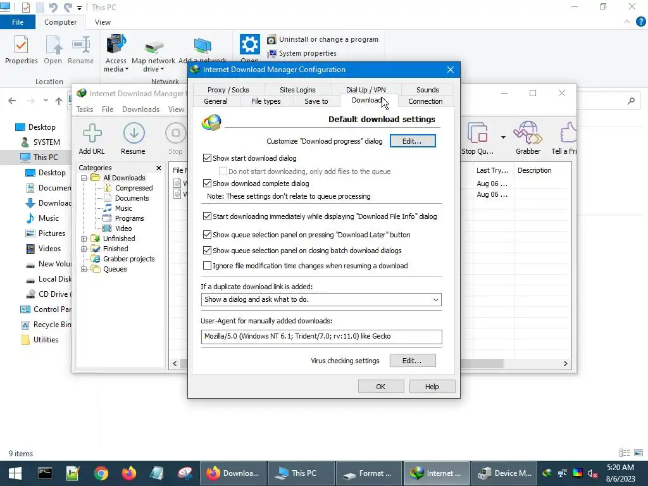
Task: Close the IDM Categories panel
Action: (x=159, y=168)
